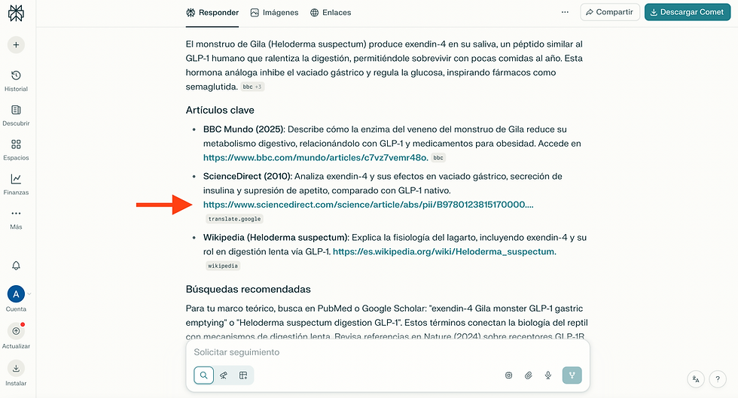The width and height of the screenshot is (738, 398).
Task: Open the Cuenta avatar
Action: click(x=16, y=294)
